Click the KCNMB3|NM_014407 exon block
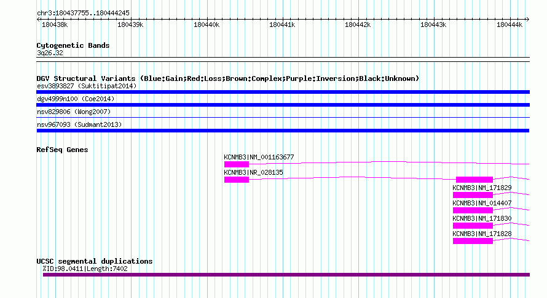 pos(473,210)
